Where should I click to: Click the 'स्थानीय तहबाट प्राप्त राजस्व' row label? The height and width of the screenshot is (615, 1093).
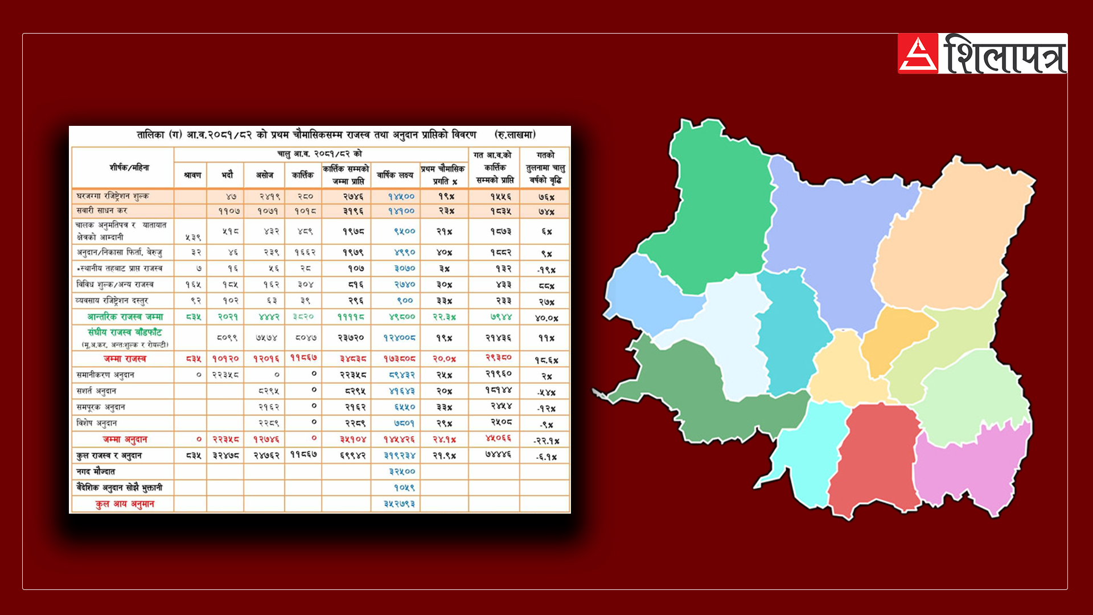pos(120,268)
